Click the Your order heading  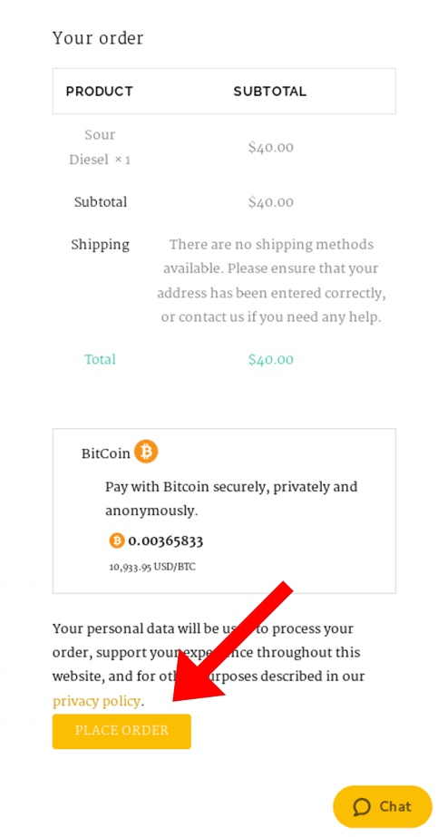click(98, 38)
